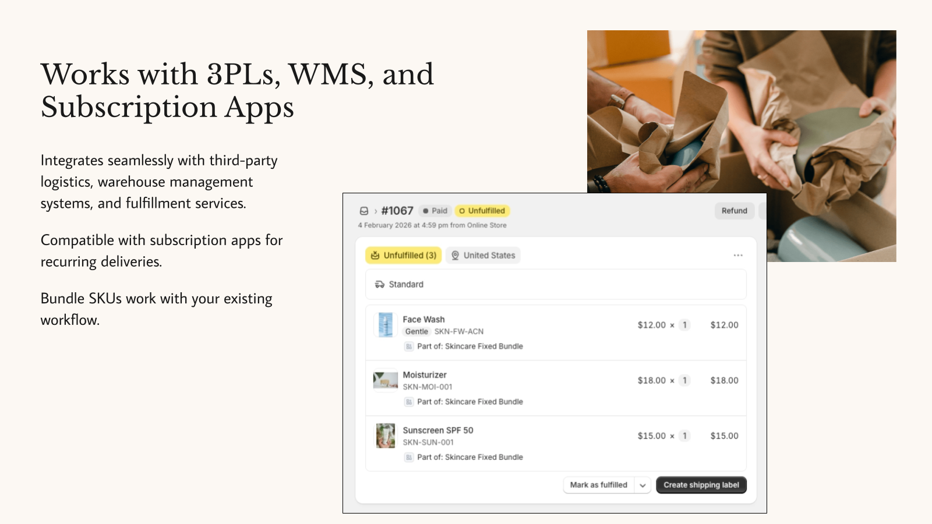This screenshot has height=524, width=932.
Task: Click the Moisturizer product name
Action: (x=425, y=375)
